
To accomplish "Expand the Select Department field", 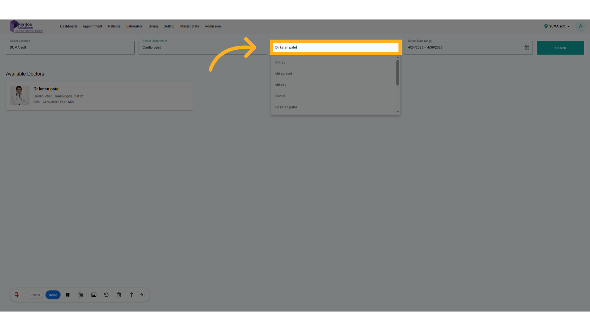I will click(x=203, y=48).
